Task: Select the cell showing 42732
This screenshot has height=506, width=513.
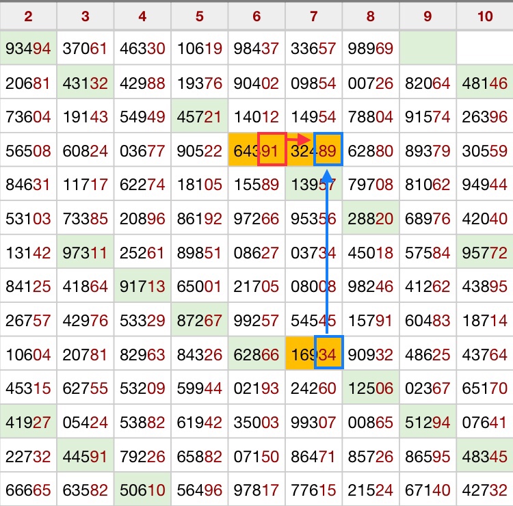Action: 485,489
